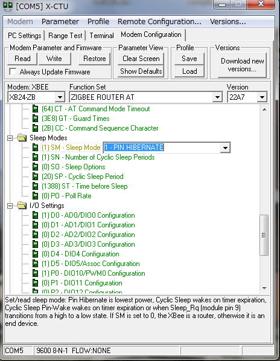The height and width of the screenshot is (361, 280).
Task: Open the Parameter menu
Action: (60, 21)
